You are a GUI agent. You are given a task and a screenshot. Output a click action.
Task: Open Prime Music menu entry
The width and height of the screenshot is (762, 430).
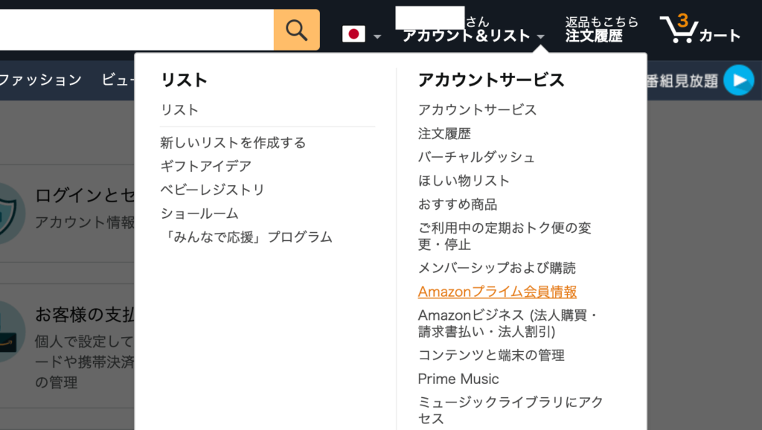(458, 379)
